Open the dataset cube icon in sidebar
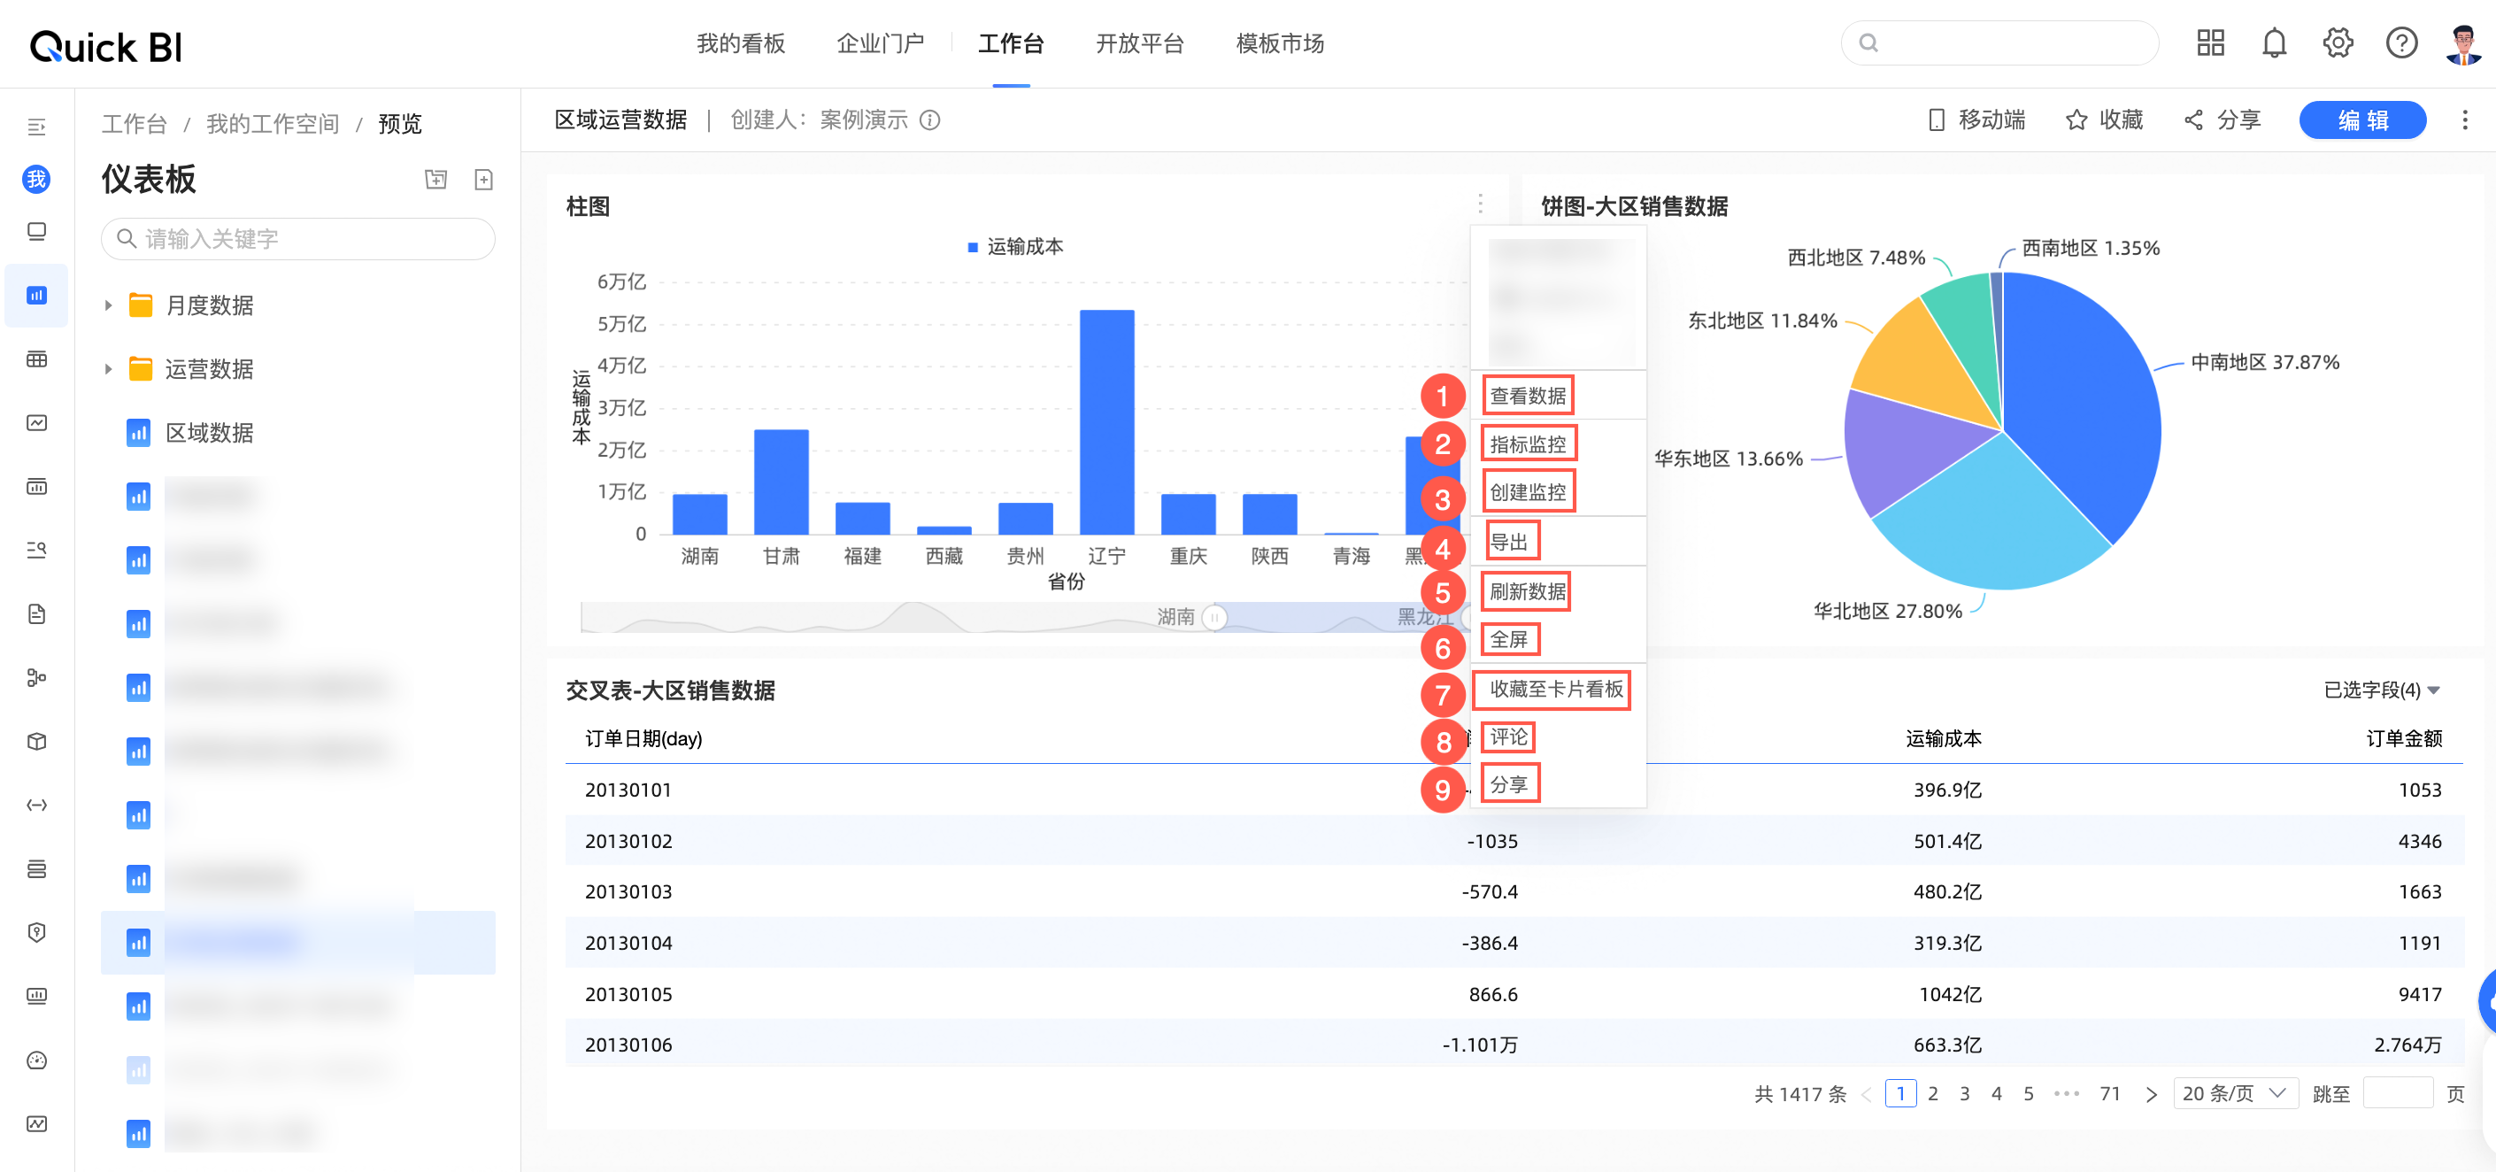This screenshot has height=1172, width=2496. [x=37, y=741]
